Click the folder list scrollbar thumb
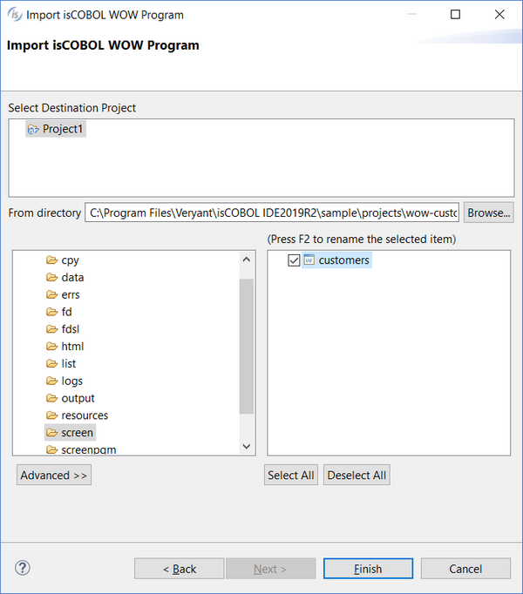Viewport: 523px width, 594px height. 247,347
